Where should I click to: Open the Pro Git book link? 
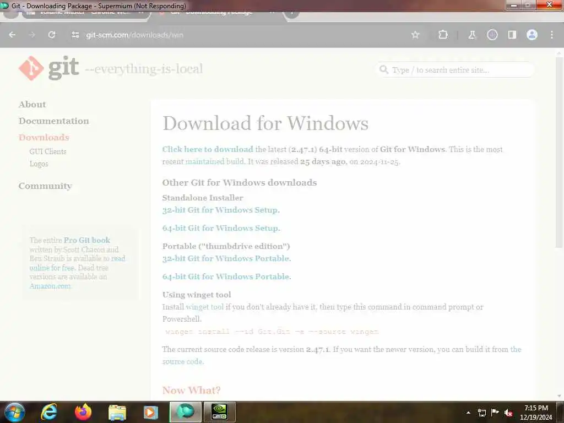87,240
